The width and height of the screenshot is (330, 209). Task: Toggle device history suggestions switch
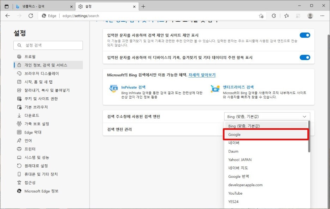[x=305, y=58]
